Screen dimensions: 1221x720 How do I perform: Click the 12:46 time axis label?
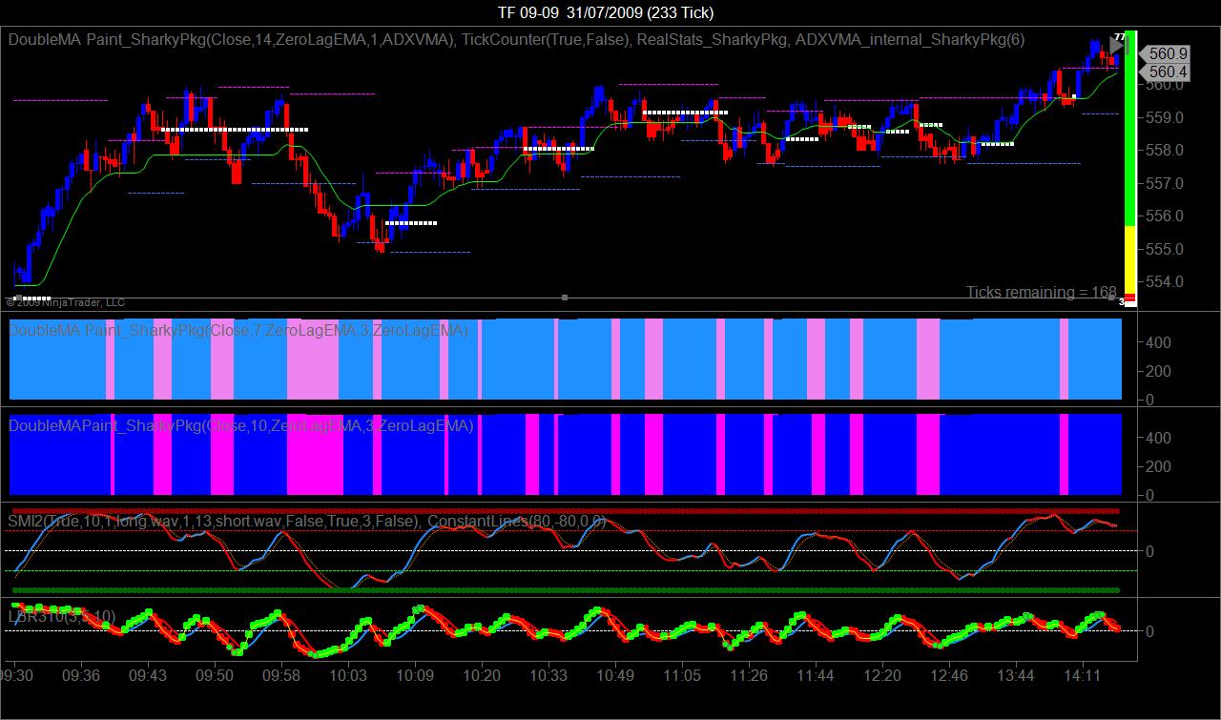pyautogui.click(x=948, y=675)
